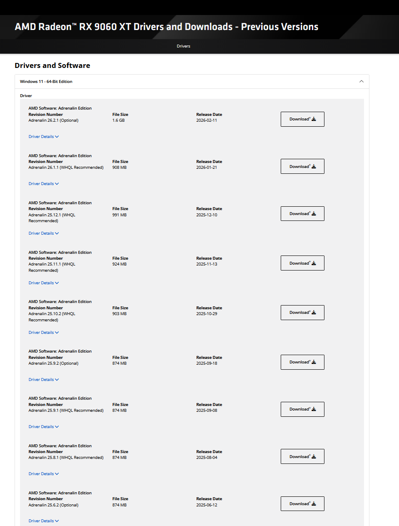
Task: Expand Driver Details for Adrenalin 25.12.1
Action: point(44,233)
